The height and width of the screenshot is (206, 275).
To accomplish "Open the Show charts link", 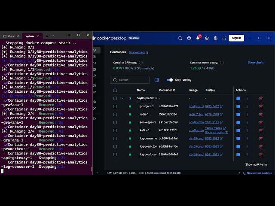I will pos(256,63).
